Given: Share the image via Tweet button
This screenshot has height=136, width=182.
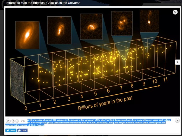Looking at the screenshot, I should (x=11, y=131).
